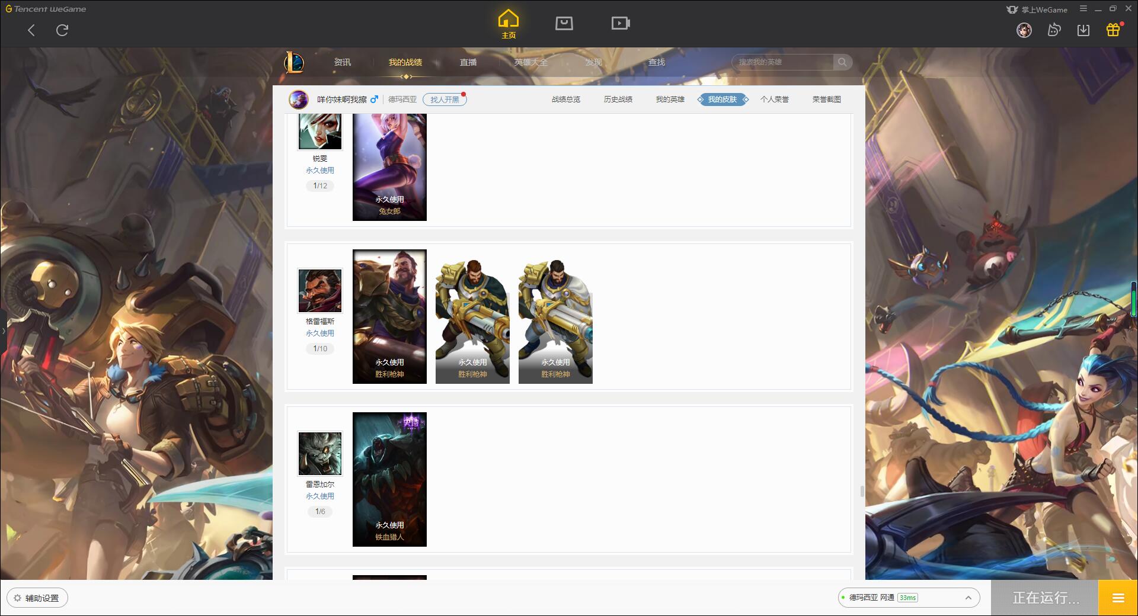Click the 1/12 skin count badge

pos(320,186)
